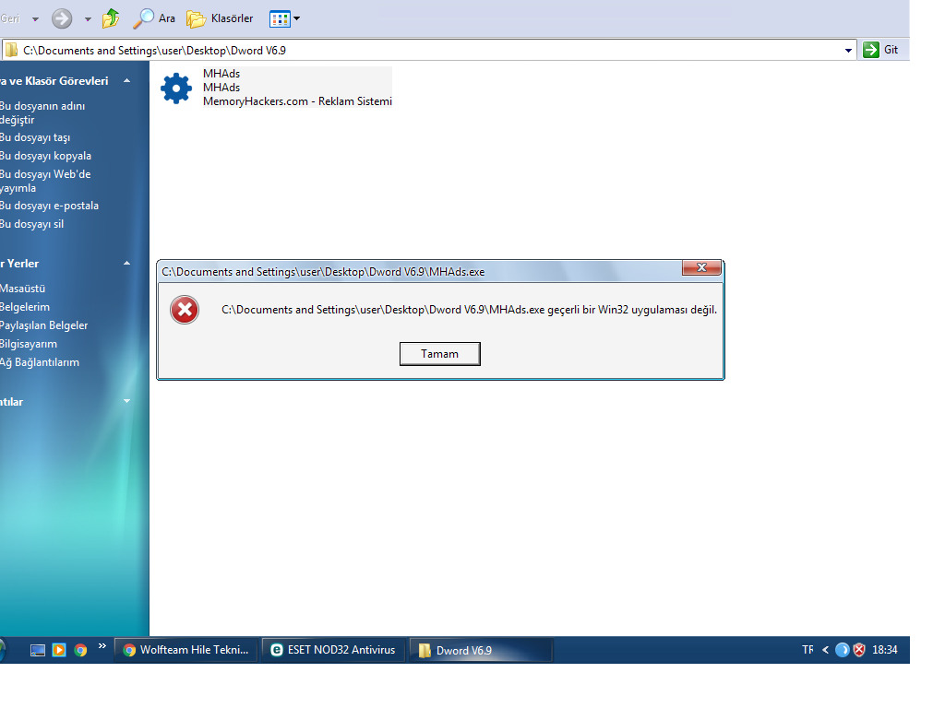Collapse the Klasör Görevleri panel

tap(126, 81)
